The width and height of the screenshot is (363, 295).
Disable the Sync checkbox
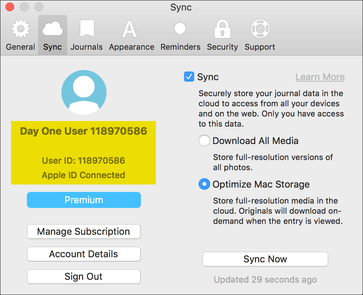(189, 77)
